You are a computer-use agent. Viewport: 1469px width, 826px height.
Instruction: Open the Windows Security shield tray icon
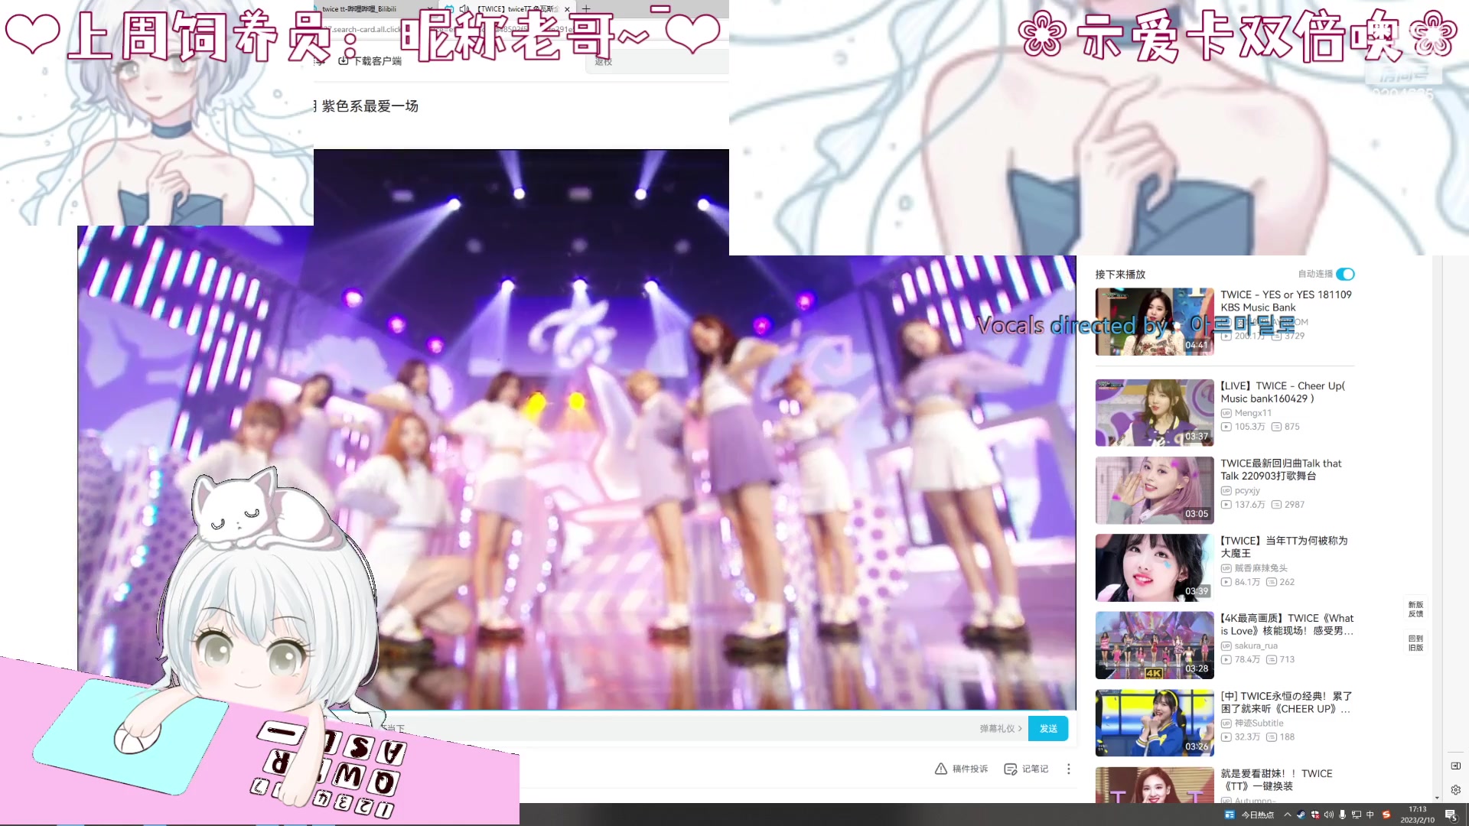coord(1314,815)
